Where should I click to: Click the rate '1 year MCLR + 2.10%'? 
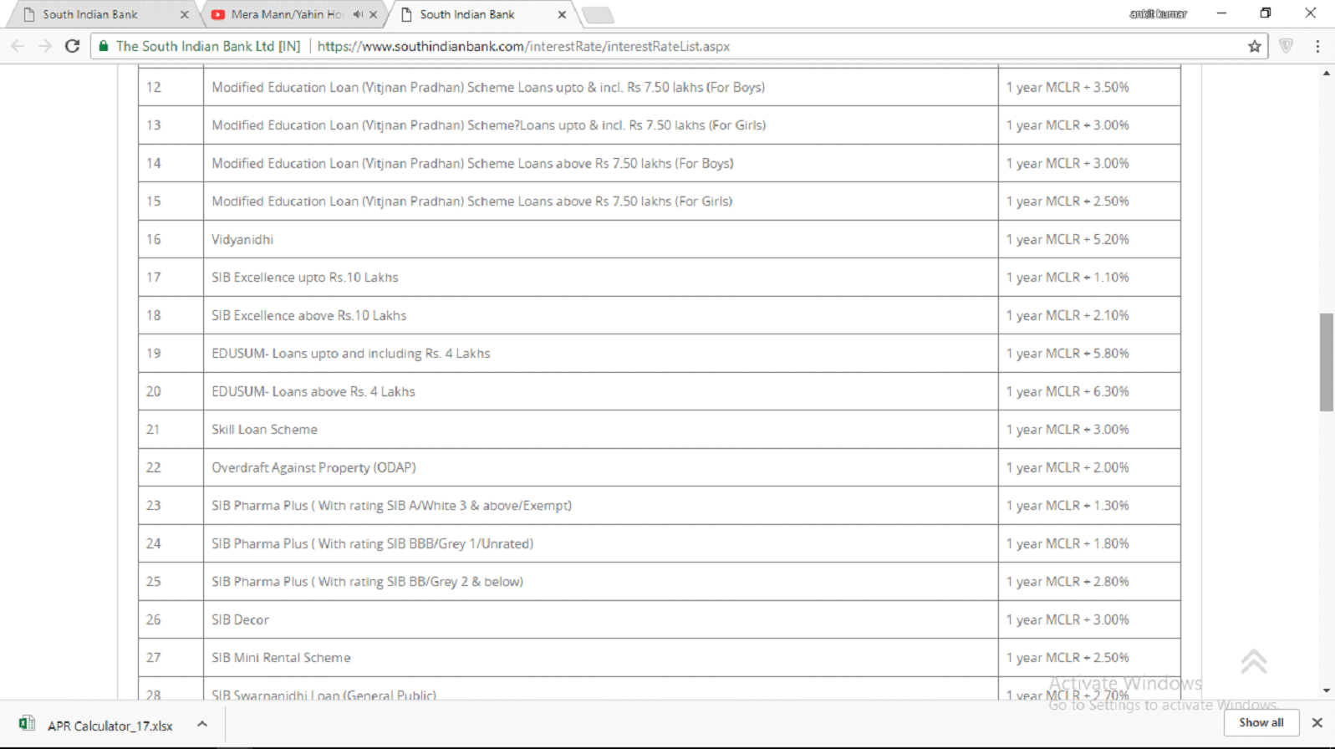1067,315
